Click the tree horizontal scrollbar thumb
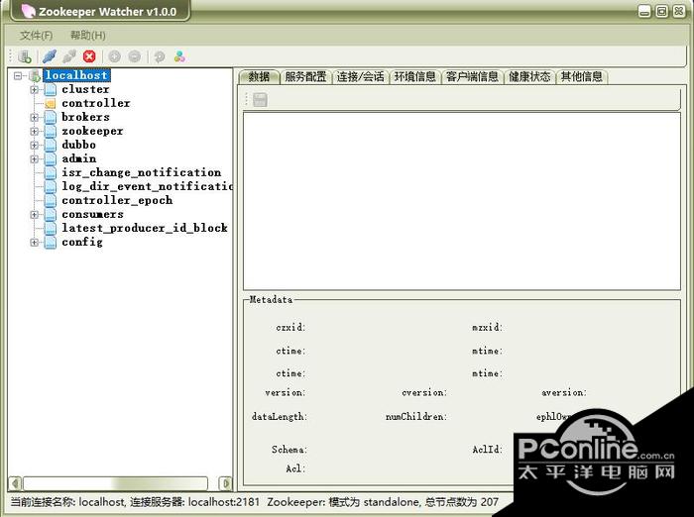The image size is (694, 517). 115,483
